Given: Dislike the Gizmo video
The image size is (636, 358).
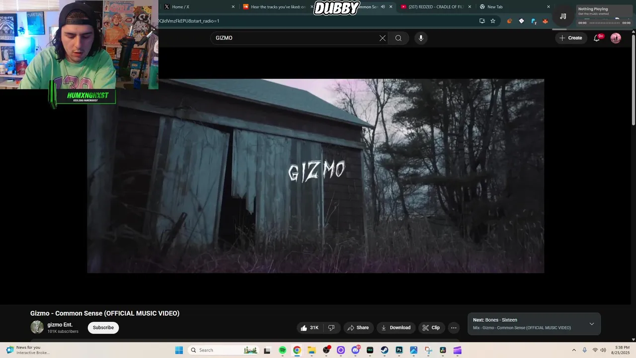Looking at the screenshot, I should point(331,328).
